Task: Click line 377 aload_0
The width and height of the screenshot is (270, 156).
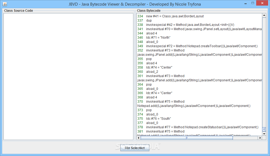Action: pos(147,123)
